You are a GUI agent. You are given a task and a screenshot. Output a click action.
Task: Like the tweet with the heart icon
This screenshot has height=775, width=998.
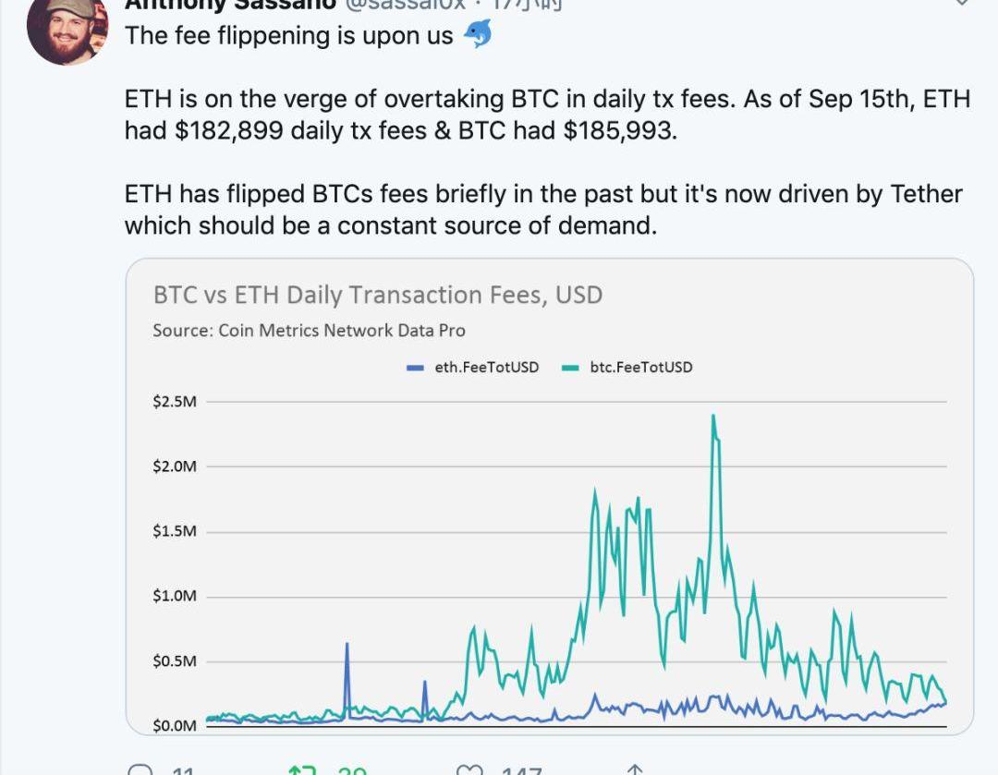tap(470, 769)
